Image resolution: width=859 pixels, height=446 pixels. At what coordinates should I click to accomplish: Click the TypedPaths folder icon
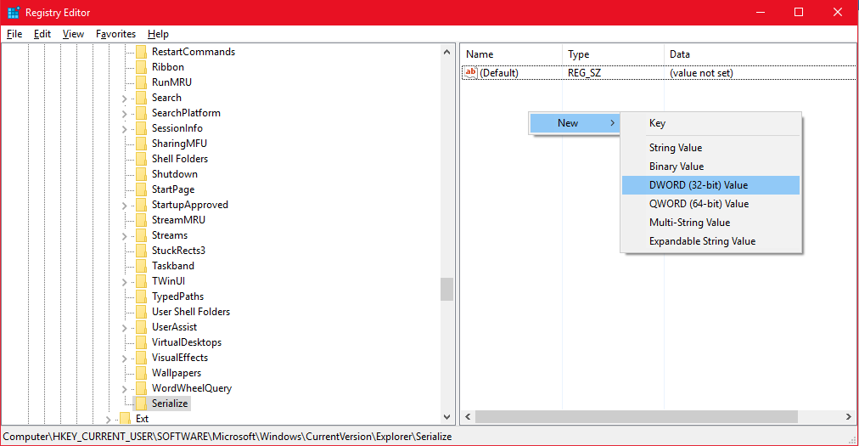pos(142,296)
